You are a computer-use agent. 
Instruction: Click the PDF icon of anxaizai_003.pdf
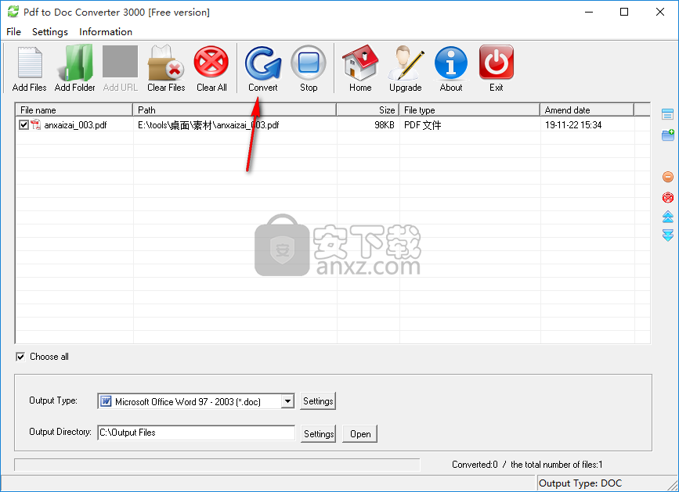point(35,125)
